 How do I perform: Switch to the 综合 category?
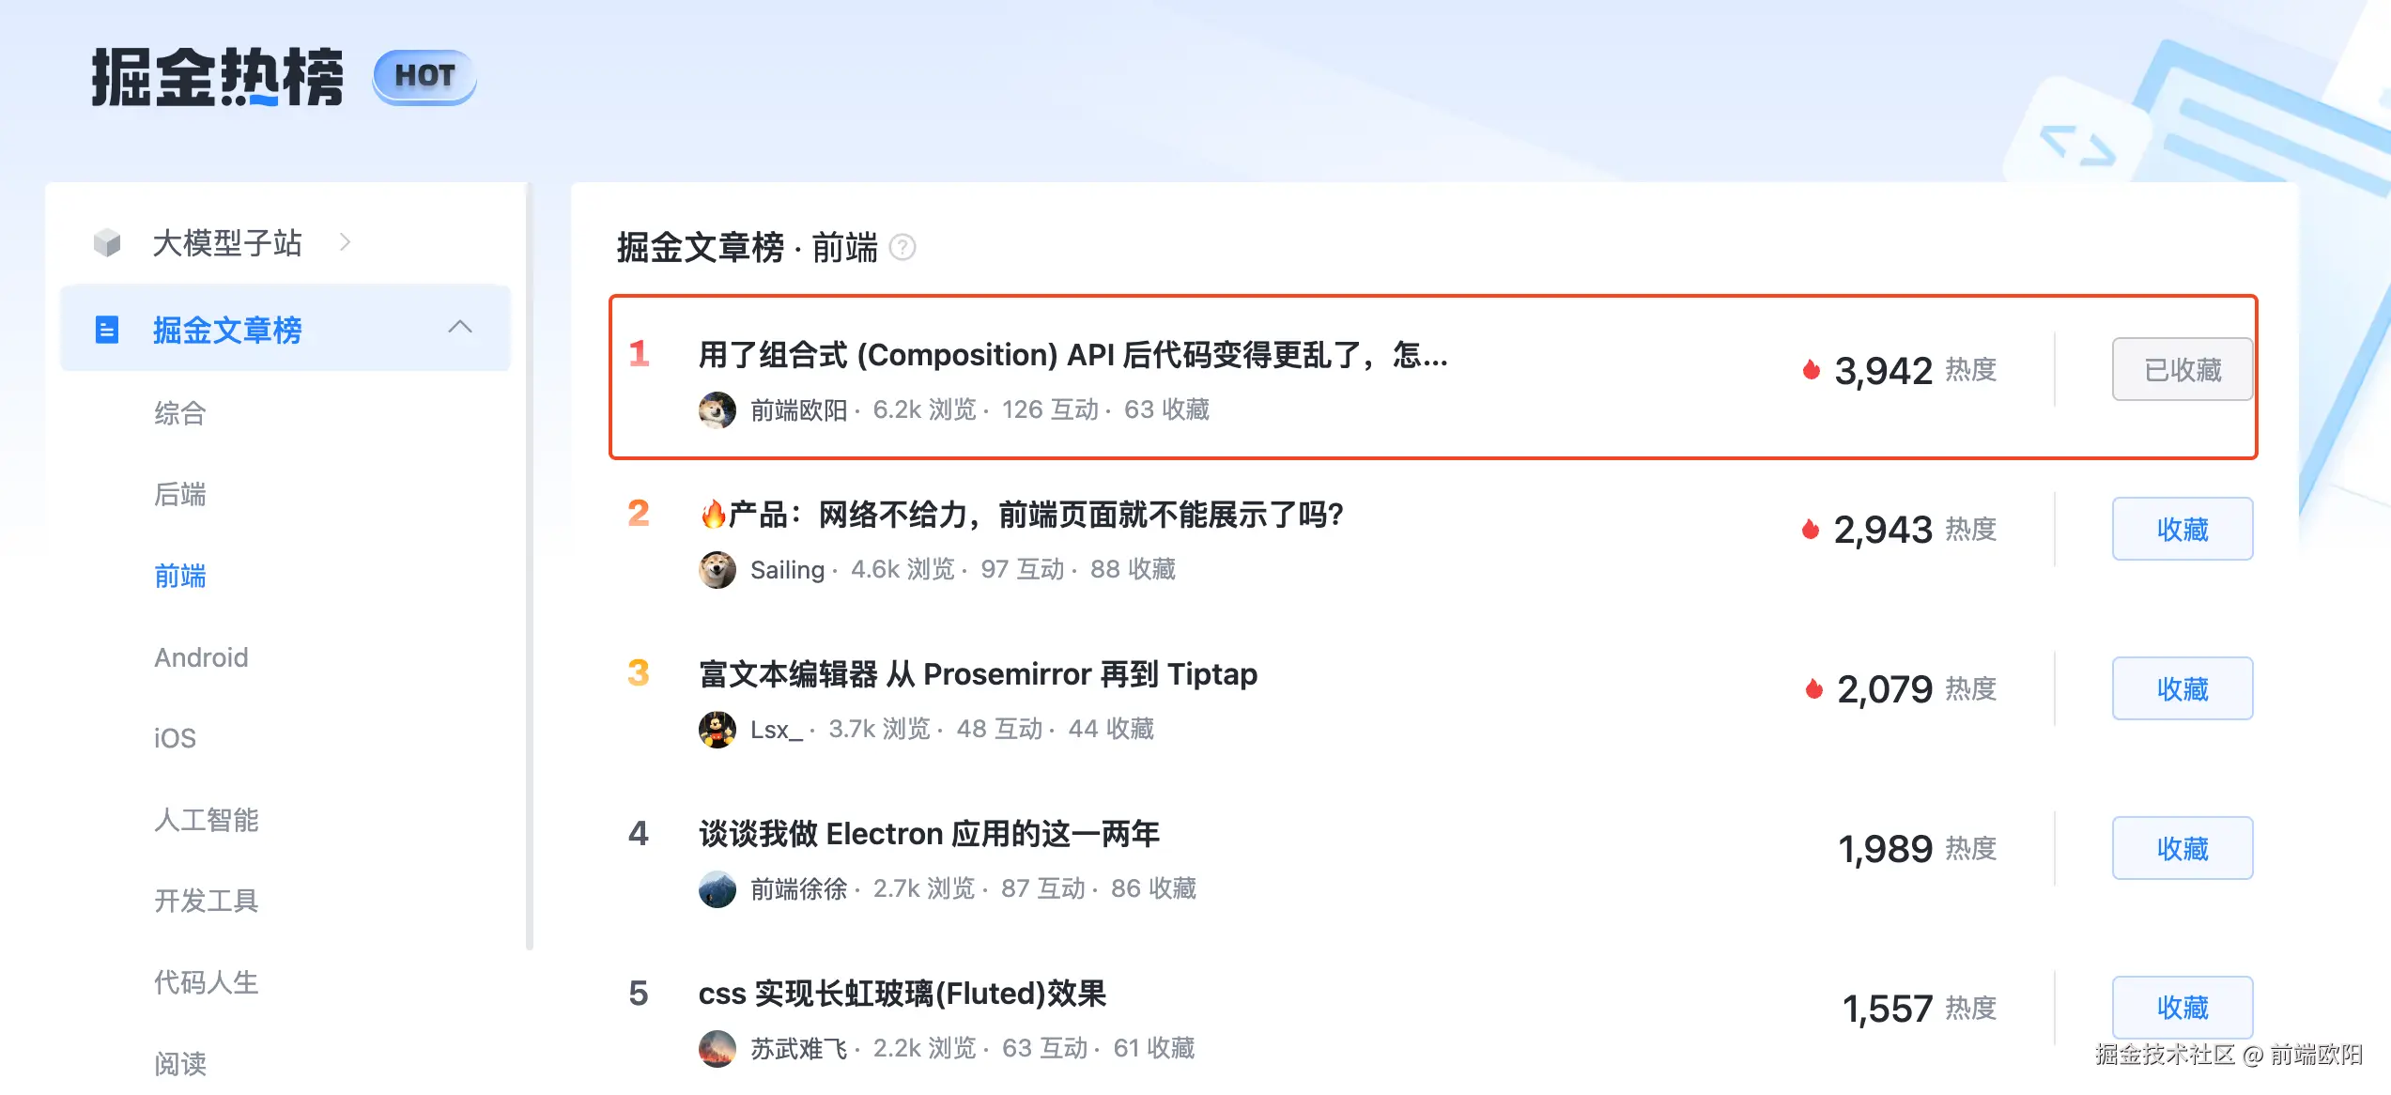click(x=179, y=413)
